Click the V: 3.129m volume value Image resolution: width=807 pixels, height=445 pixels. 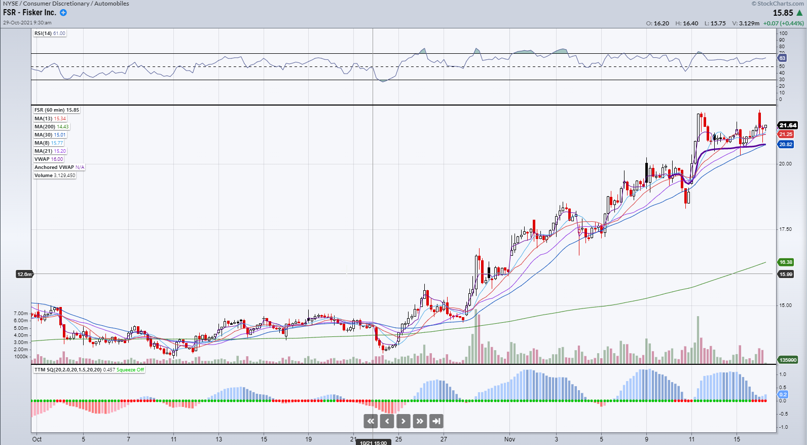tap(746, 23)
